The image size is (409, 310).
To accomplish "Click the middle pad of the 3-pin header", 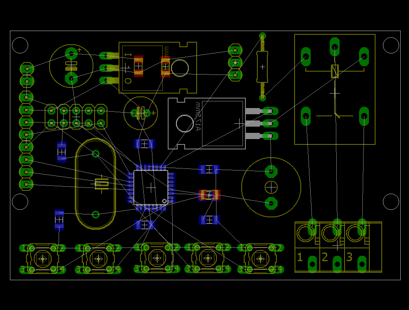I will coord(235,62).
